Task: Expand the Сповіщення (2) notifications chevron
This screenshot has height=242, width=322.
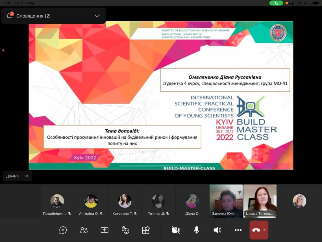Action: (97, 16)
